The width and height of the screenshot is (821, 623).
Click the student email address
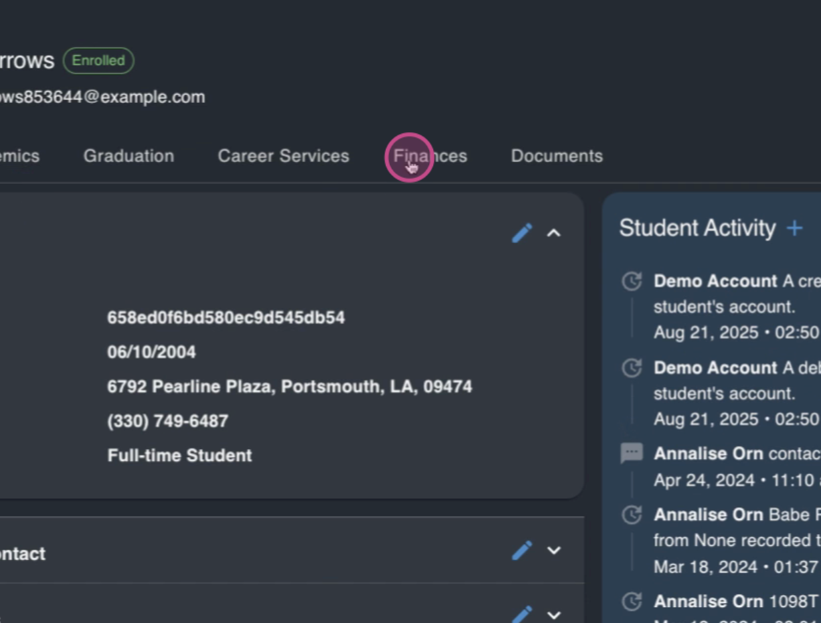tap(102, 97)
